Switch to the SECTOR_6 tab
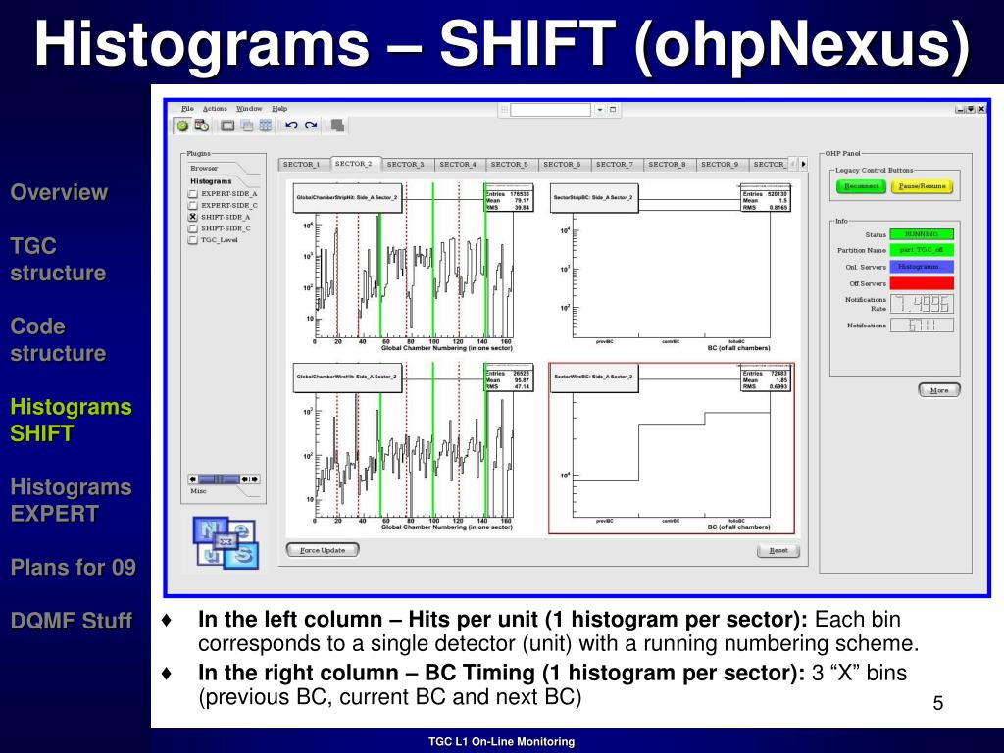Image resolution: width=1004 pixels, height=753 pixels. 563,165
